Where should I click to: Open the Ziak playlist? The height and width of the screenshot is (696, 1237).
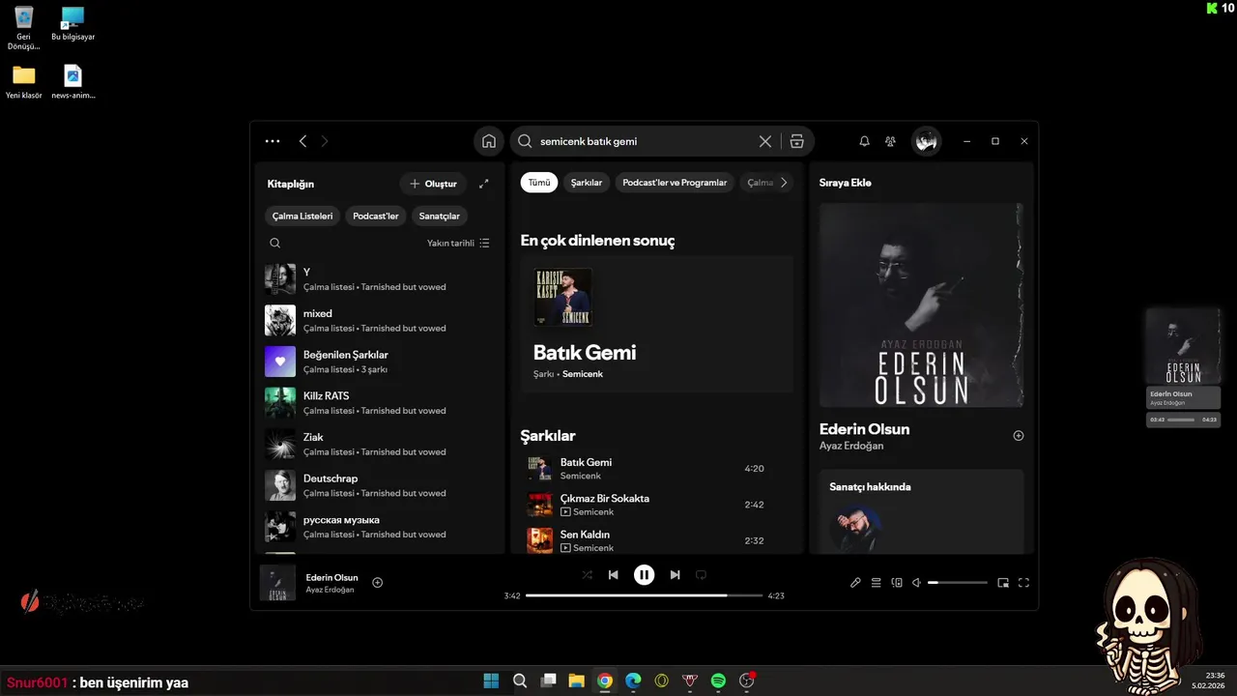[382, 444]
